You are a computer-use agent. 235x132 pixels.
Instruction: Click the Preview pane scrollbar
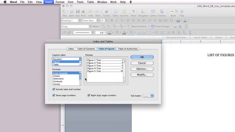tap(124, 70)
